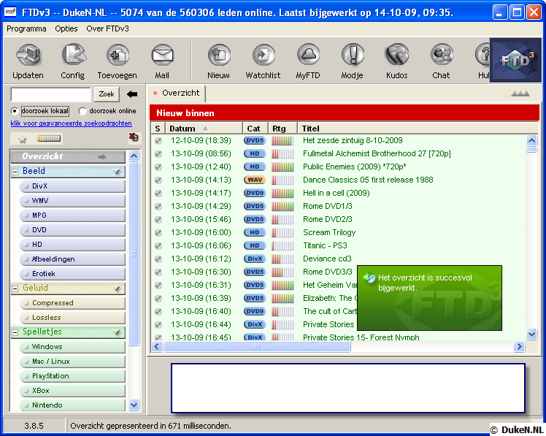Switch to the Overzicht tab

177,93
